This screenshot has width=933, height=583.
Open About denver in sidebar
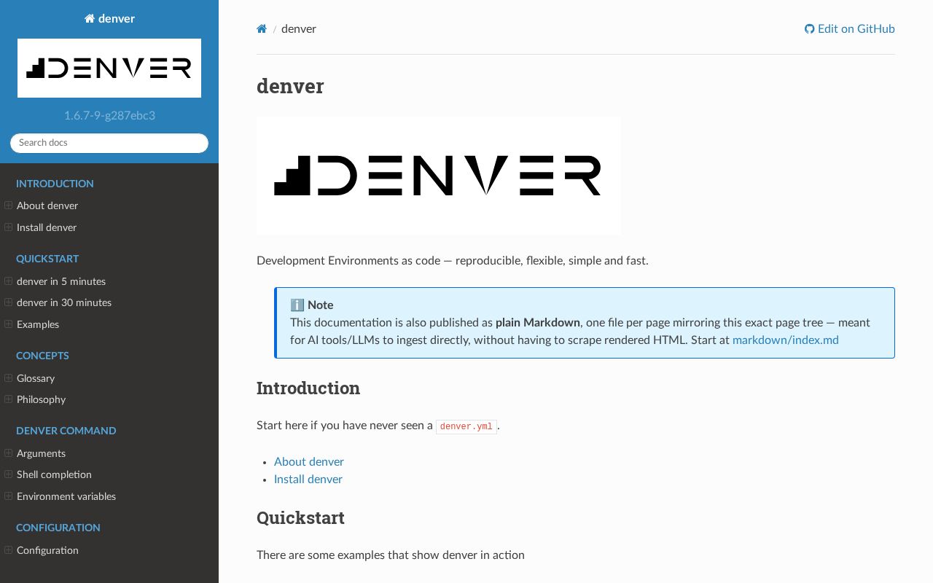click(47, 206)
